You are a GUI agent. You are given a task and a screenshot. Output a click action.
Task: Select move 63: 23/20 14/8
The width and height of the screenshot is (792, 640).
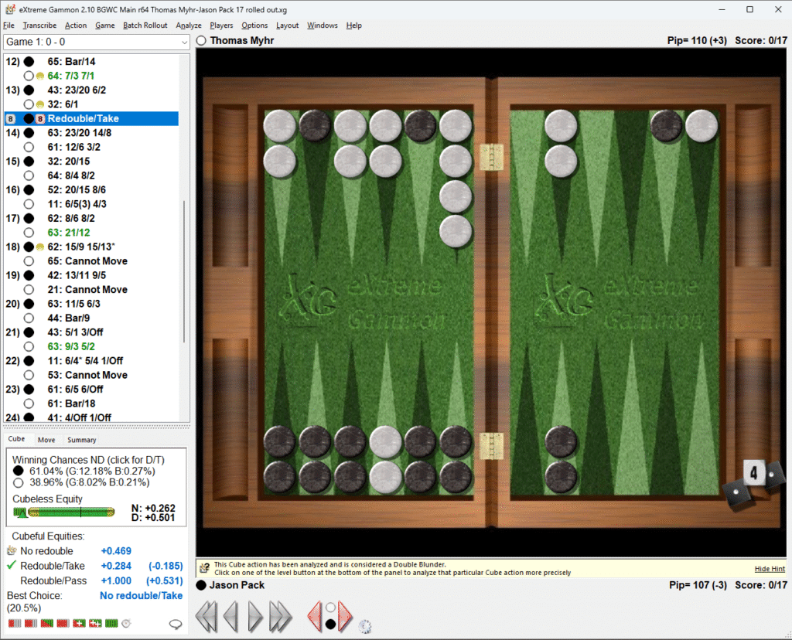coord(80,133)
